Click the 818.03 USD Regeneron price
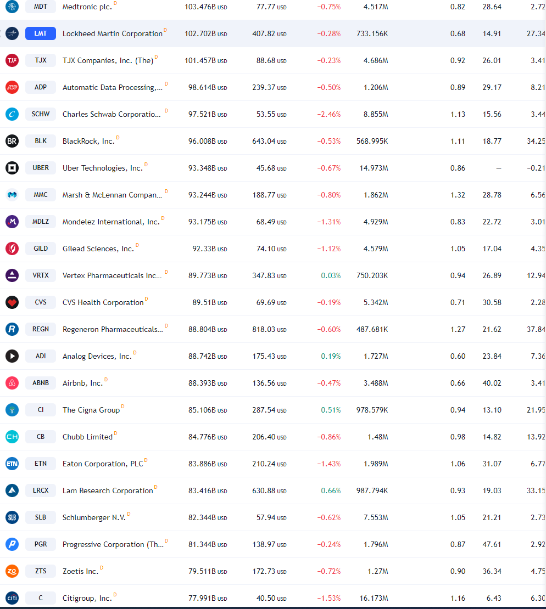 (269, 329)
